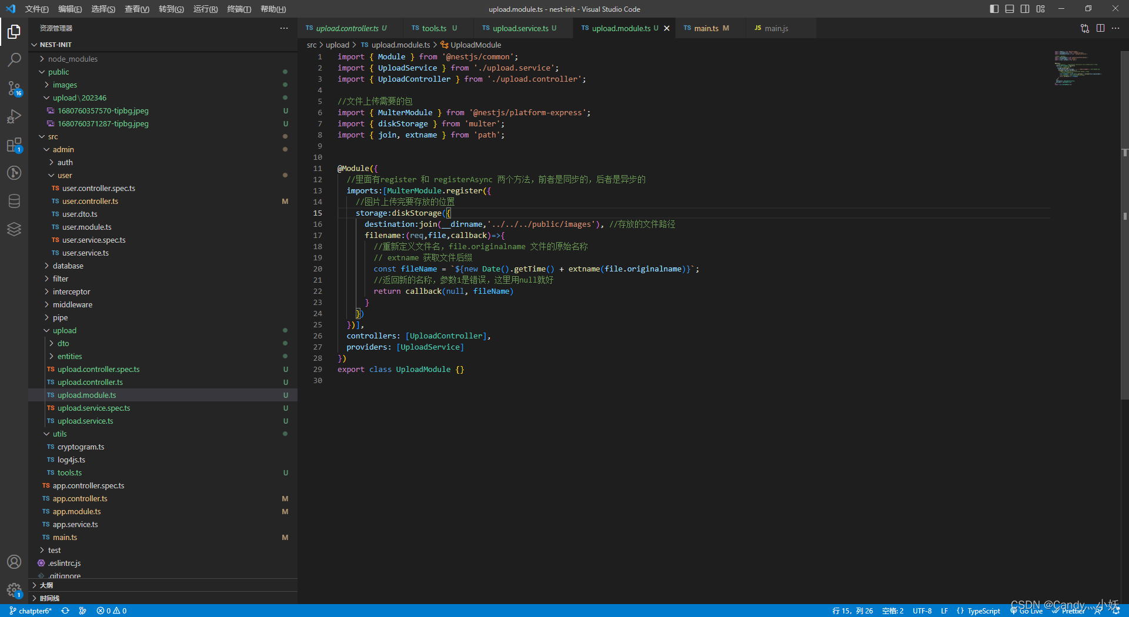Toggle secondary side bar visibility
Image resolution: width=1129 pixels, height=617 pixels.
(1025, 9)
